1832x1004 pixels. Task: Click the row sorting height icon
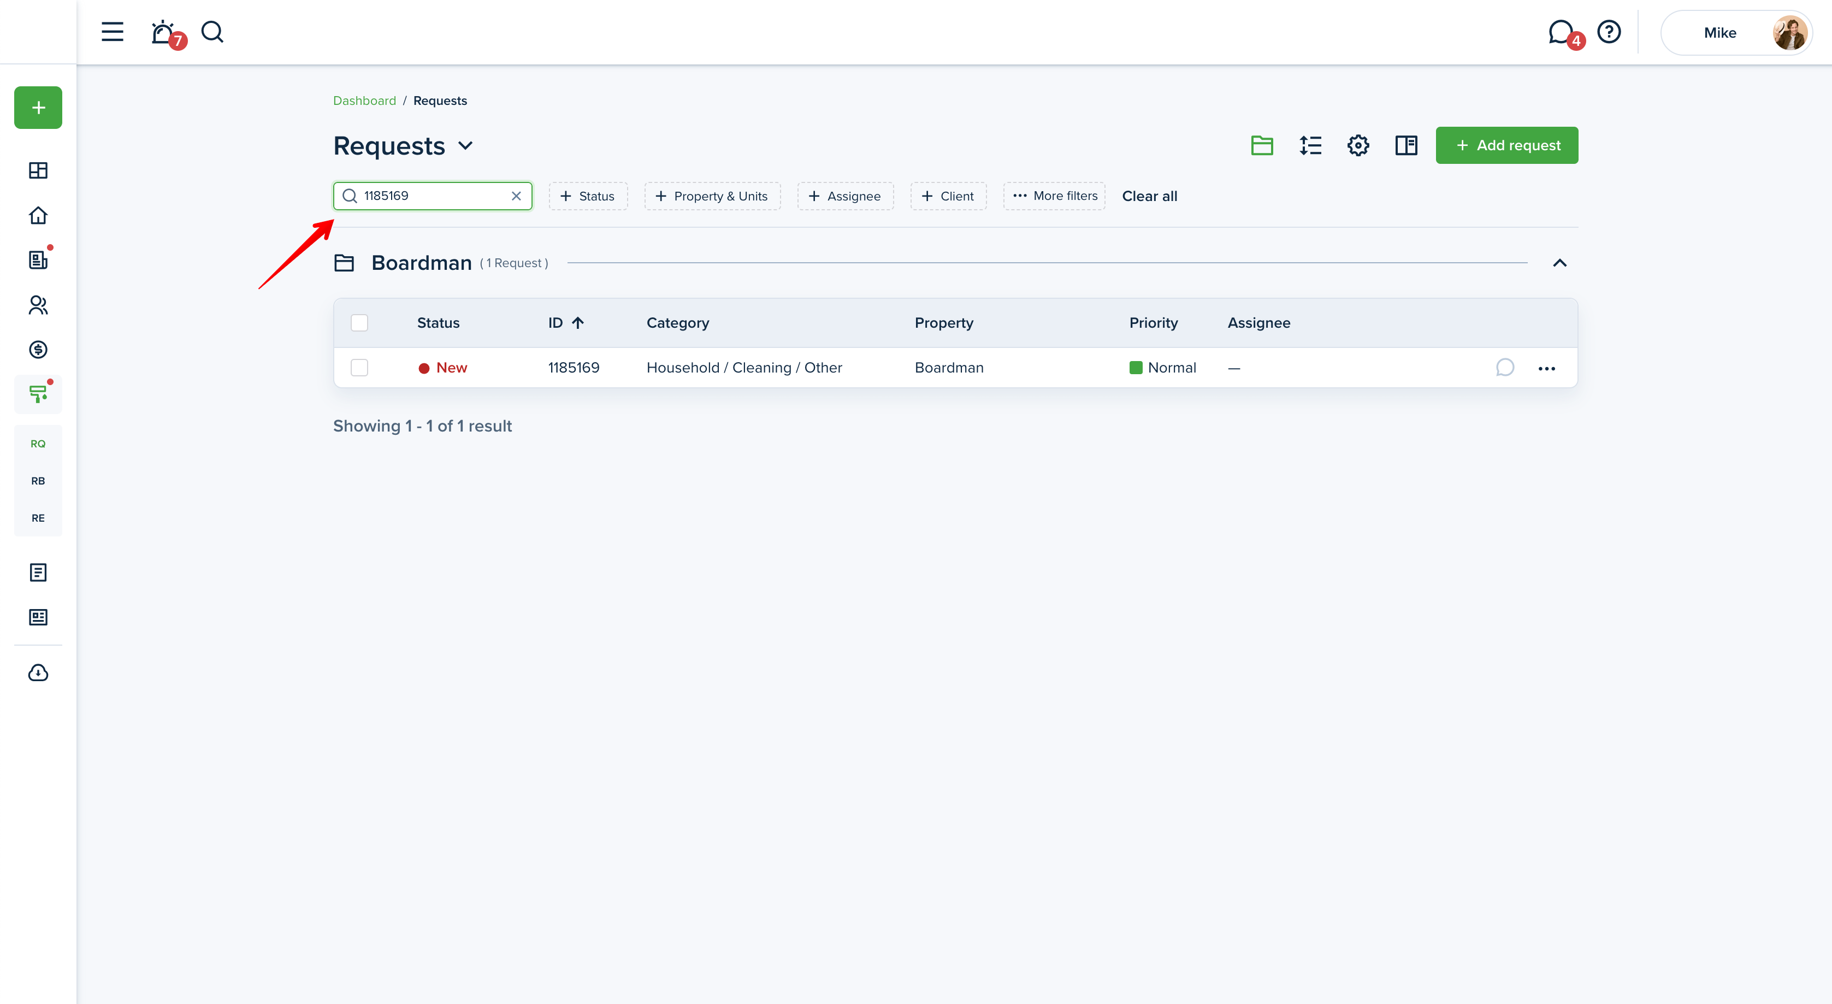(1310, 145)
